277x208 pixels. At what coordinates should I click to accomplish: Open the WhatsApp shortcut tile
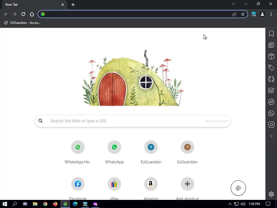[114, 152]
